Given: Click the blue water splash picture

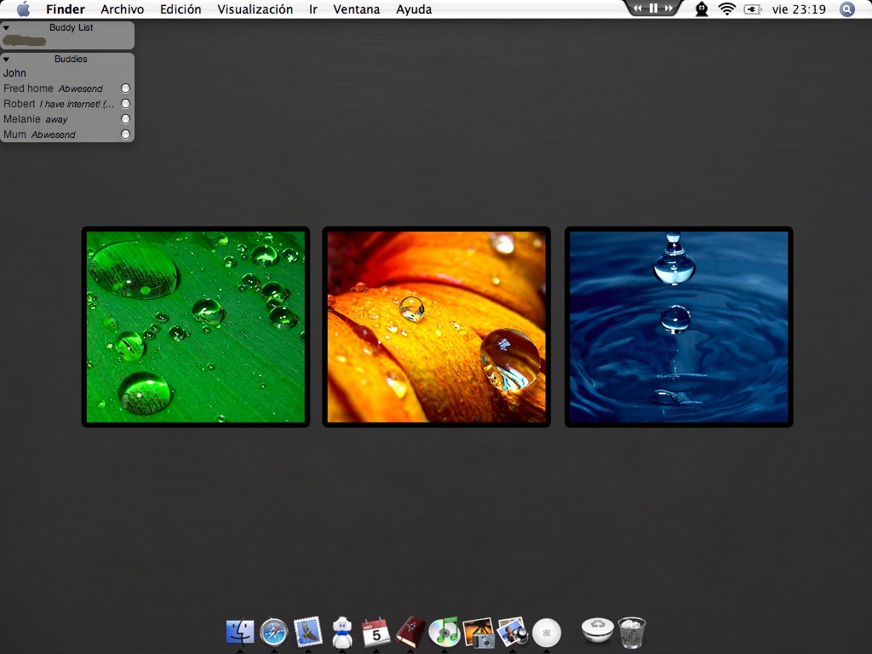Looking at the screenshot, I should pos(679,327).
